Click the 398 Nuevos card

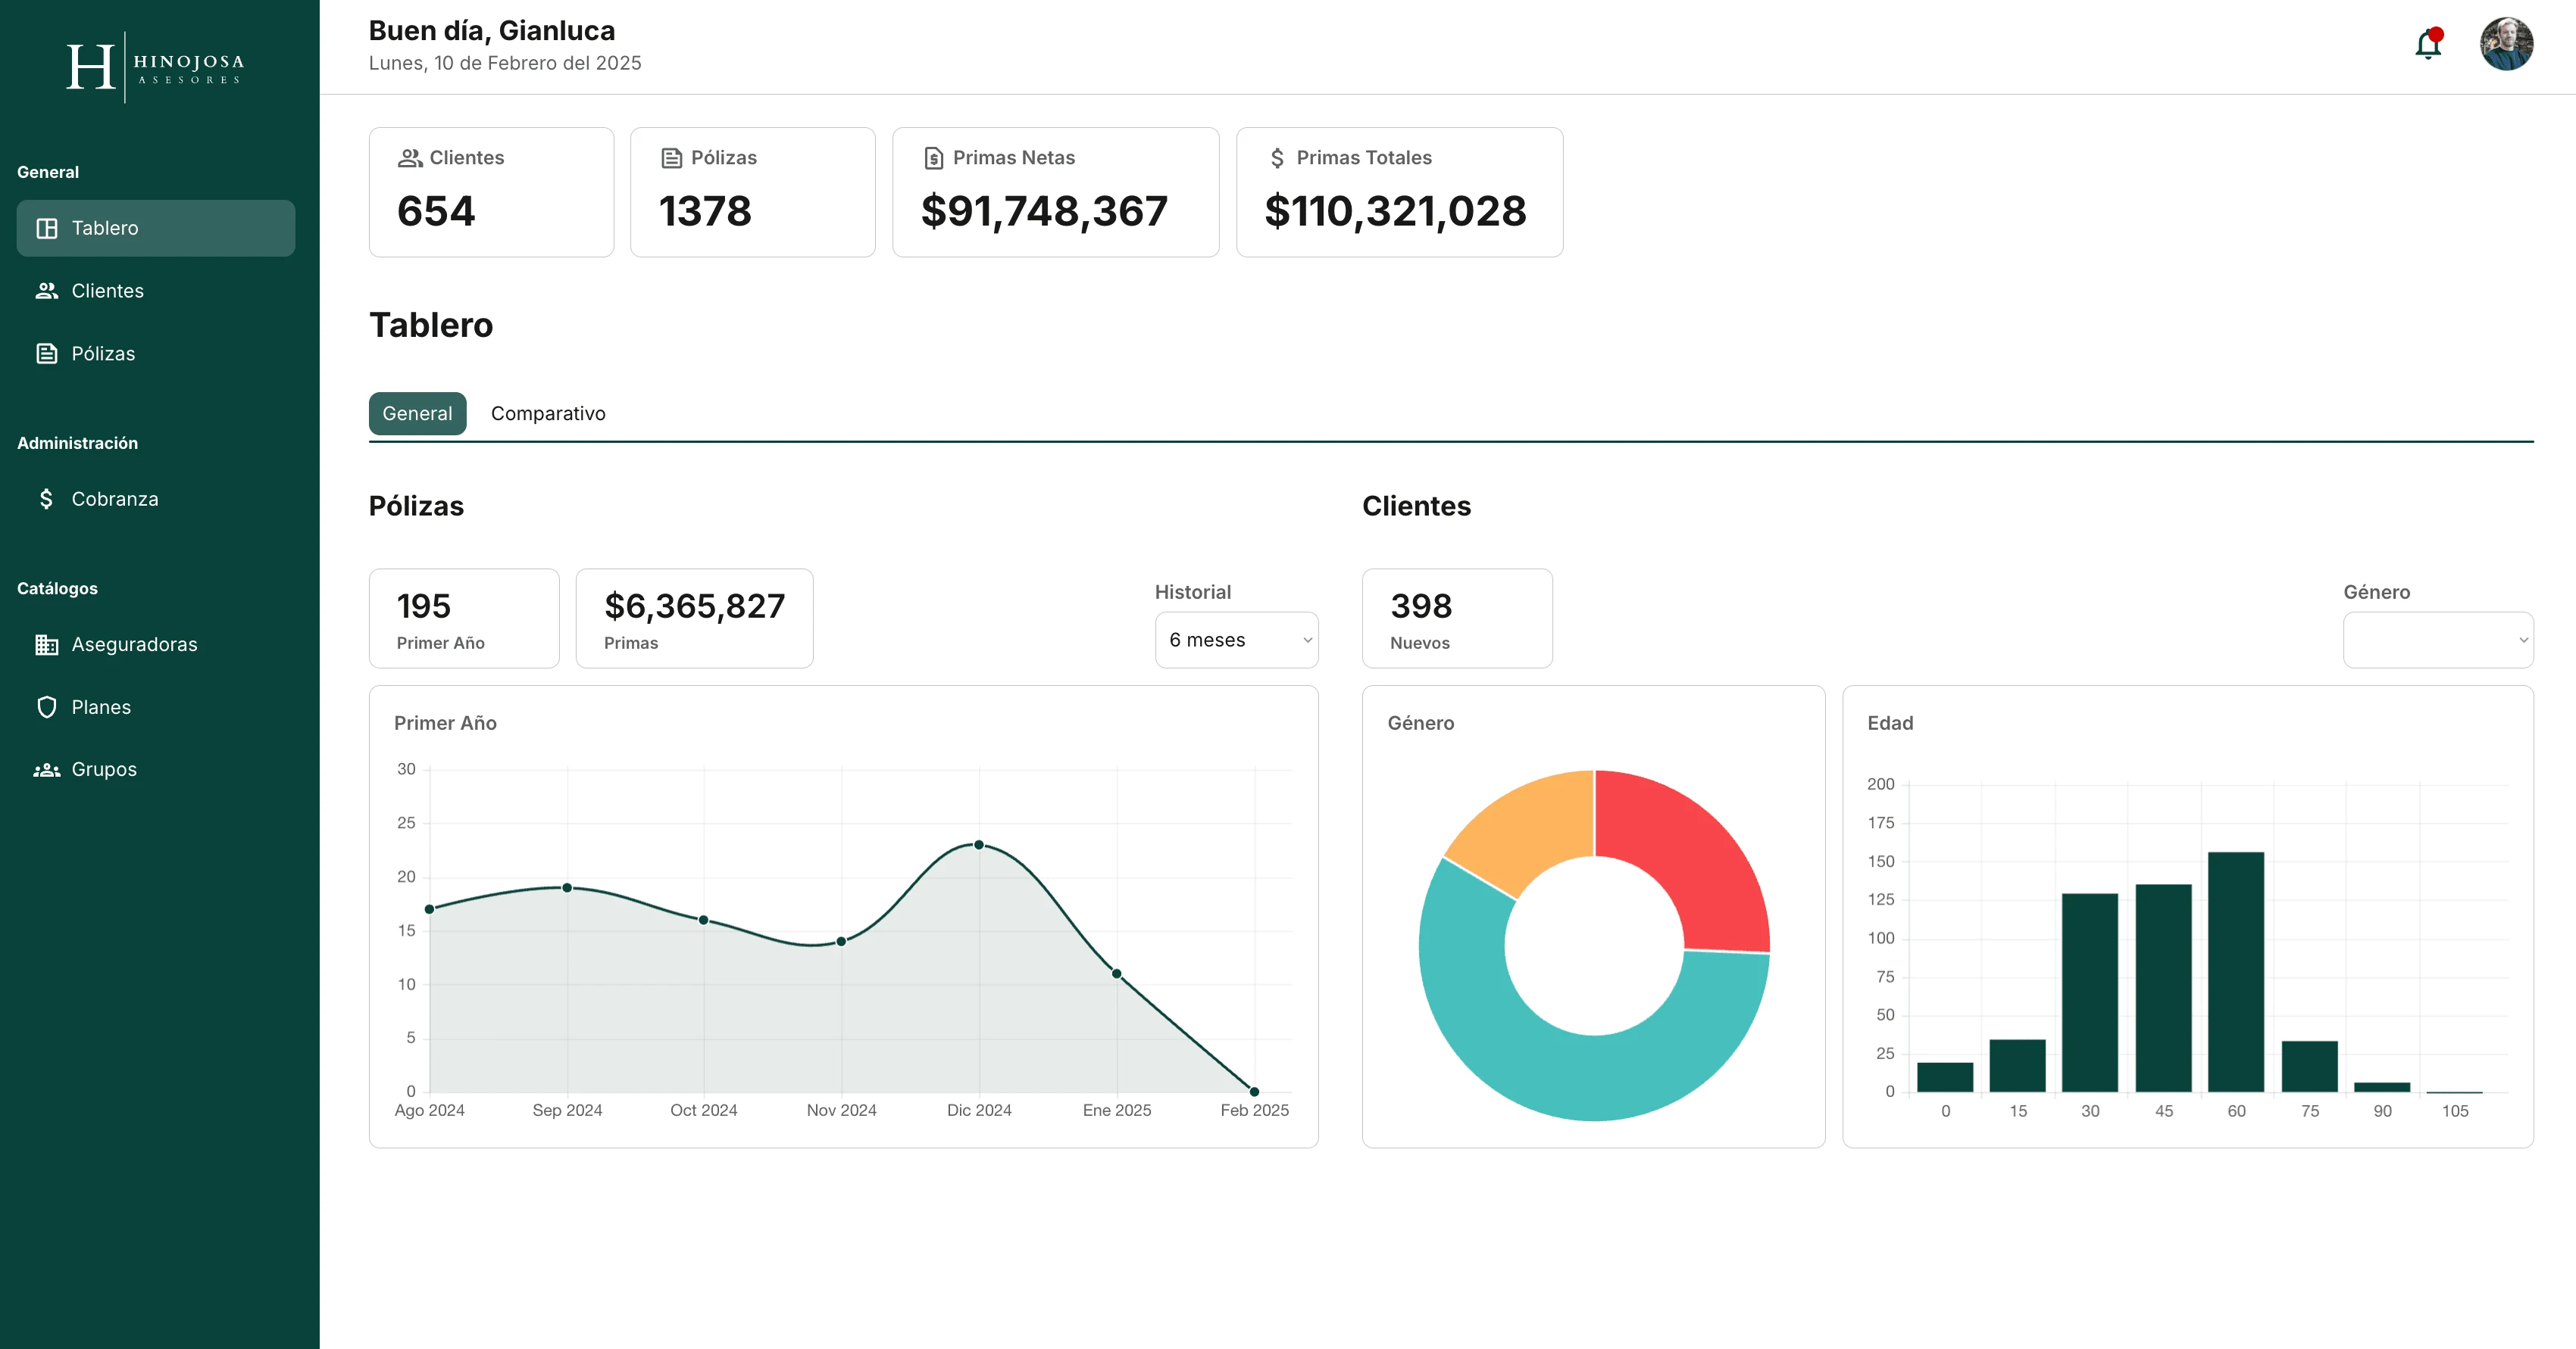(1457, 618)
